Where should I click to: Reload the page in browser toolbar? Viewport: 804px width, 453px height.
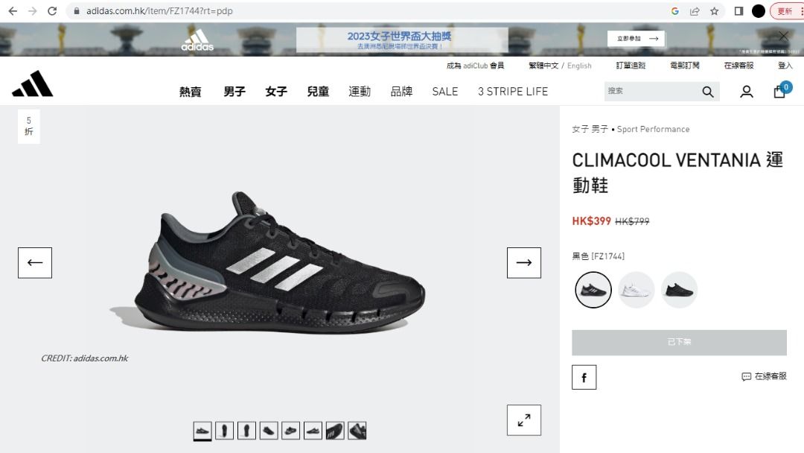(52, 10)
